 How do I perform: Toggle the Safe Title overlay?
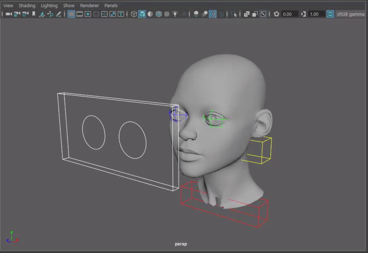click(x=121, y=14)
